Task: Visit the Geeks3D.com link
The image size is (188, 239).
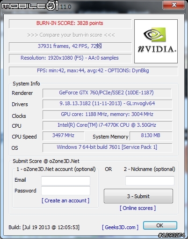Action: click(120, 227)
